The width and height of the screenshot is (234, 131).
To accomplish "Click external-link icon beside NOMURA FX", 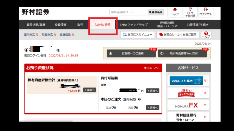I will coord(205,105).
